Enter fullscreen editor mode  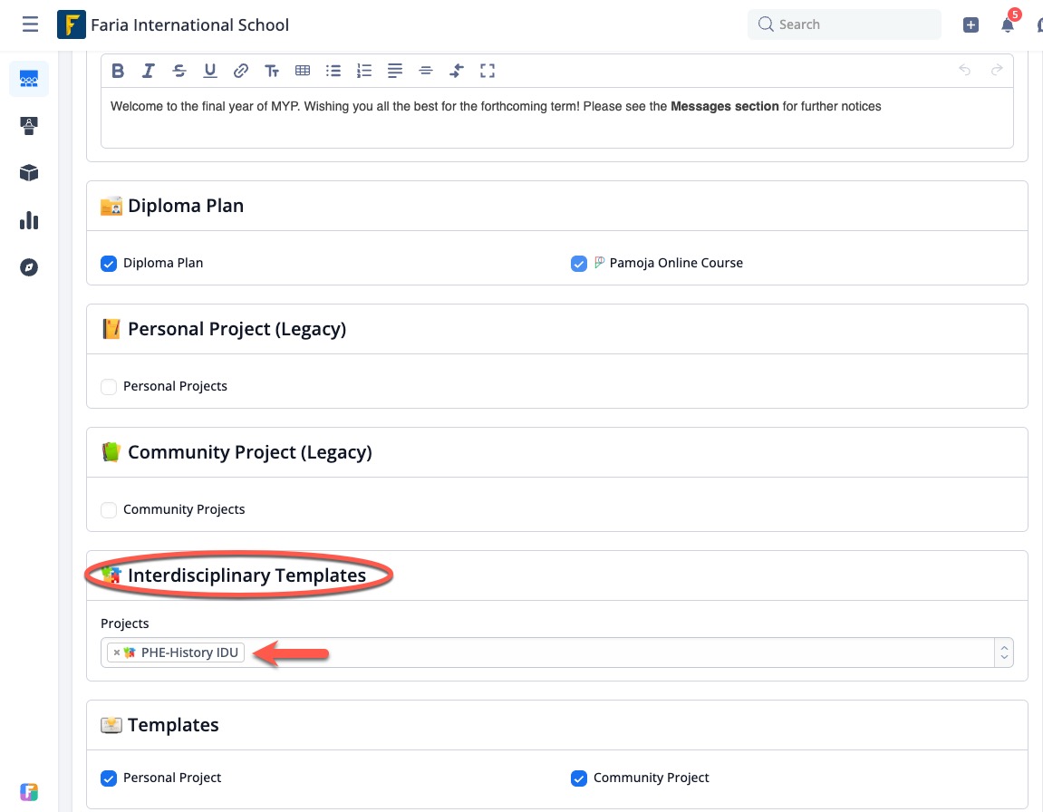pos(488,71)
